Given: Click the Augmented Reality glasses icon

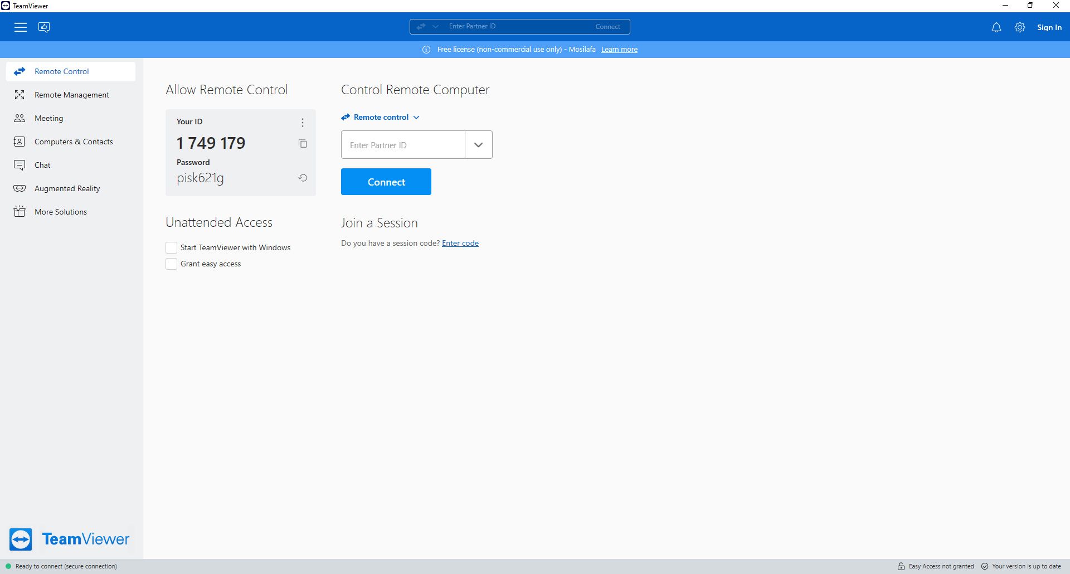Looking at the screenshot, I should [20, 188].
